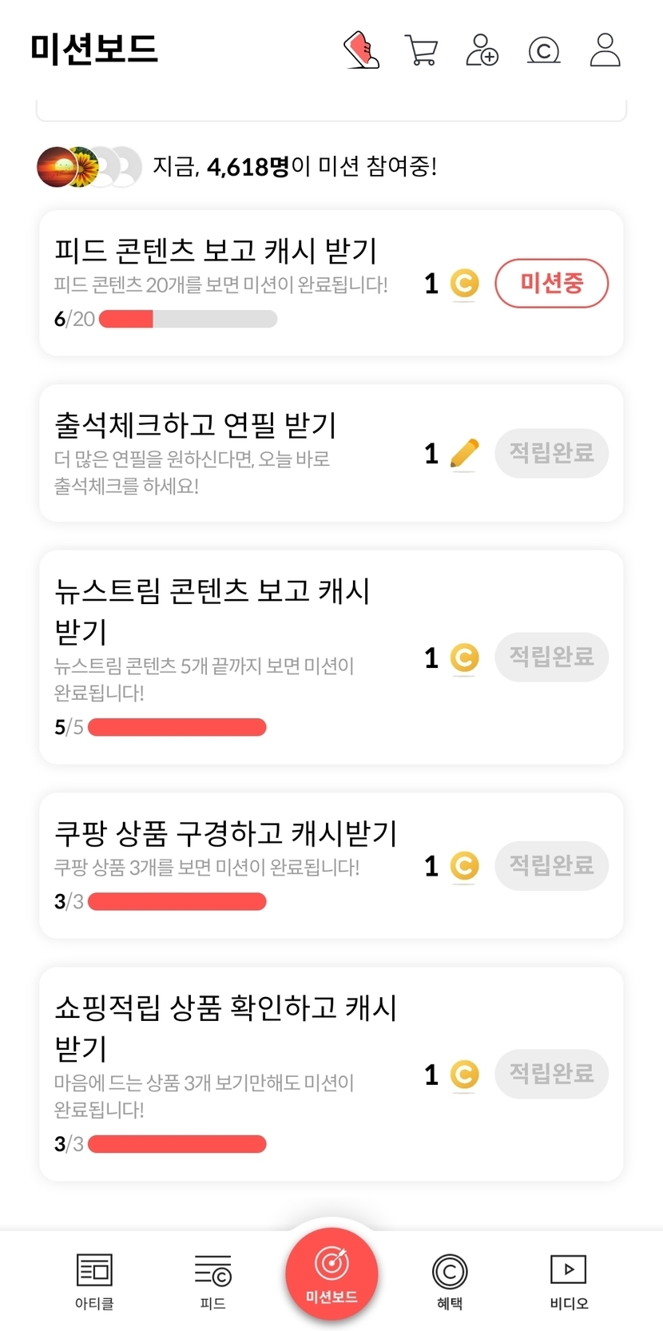Tap the invite friend icon
Image resolution: width=663 pixels, height=1331 pixels.
[482, 50]
